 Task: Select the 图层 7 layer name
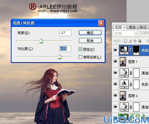pos(133,62)
